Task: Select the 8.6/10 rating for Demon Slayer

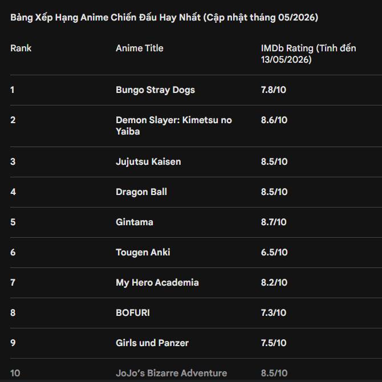Action: coord(274,120)
